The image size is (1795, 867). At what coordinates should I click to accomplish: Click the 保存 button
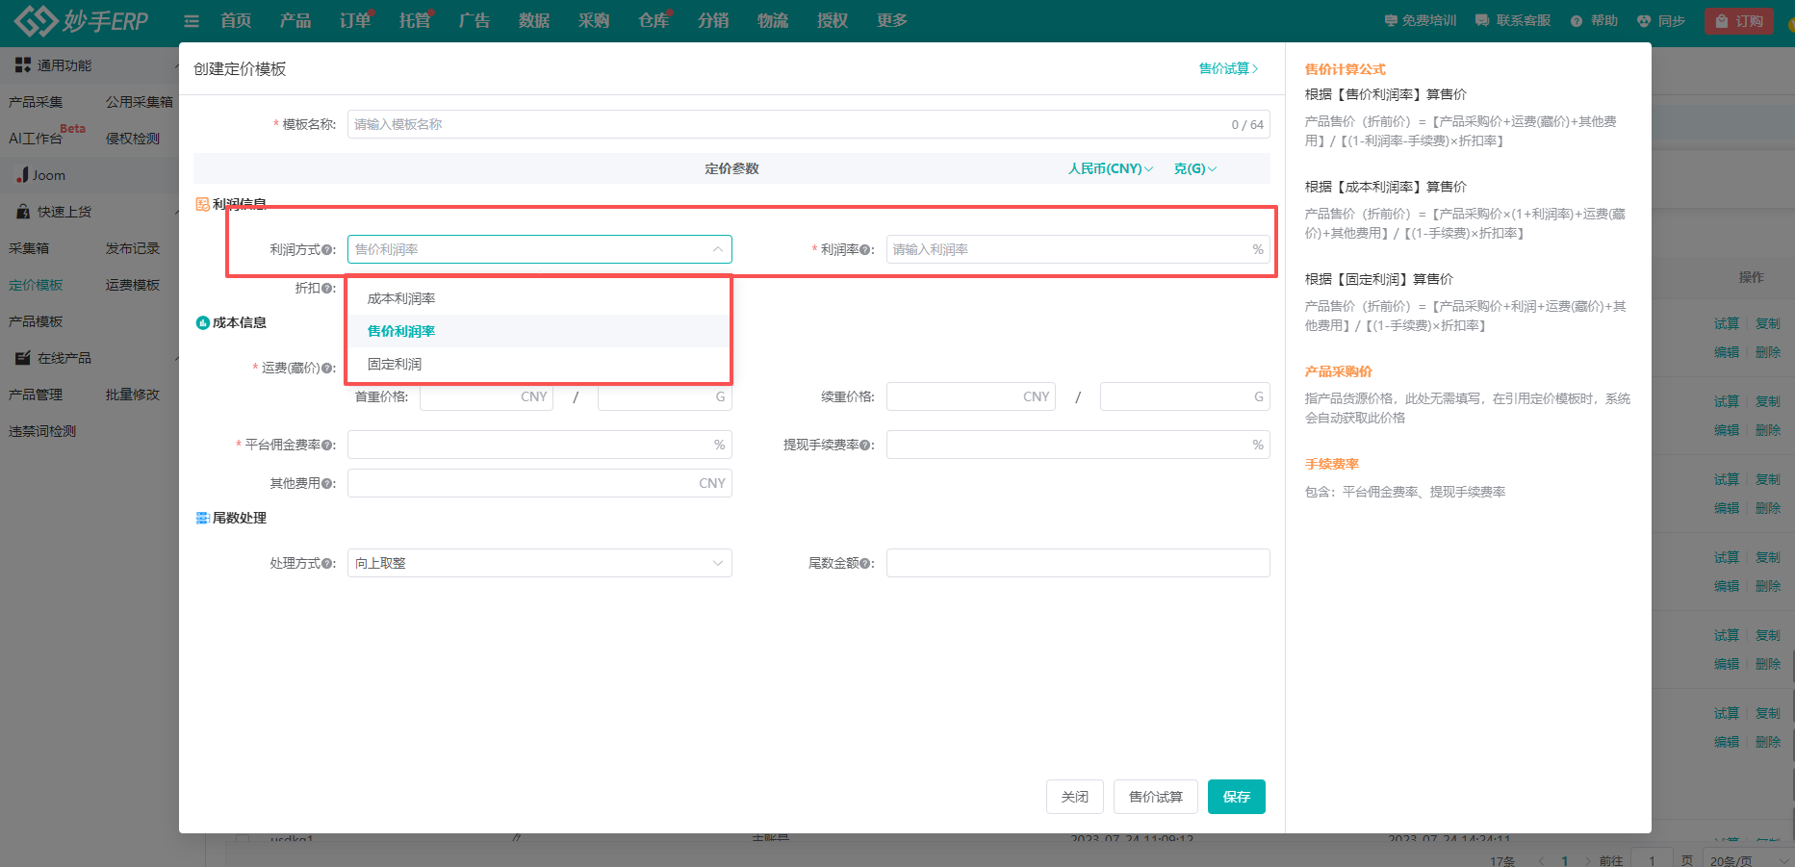(1236, 797)
